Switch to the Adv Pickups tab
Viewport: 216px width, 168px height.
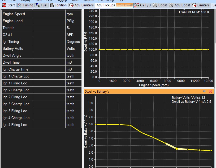point(106,5)
